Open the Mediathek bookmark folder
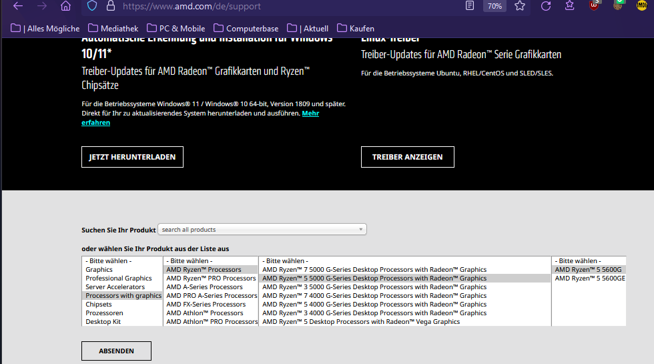The height and width of the screenshot is (364, 654). coord(113,28)
